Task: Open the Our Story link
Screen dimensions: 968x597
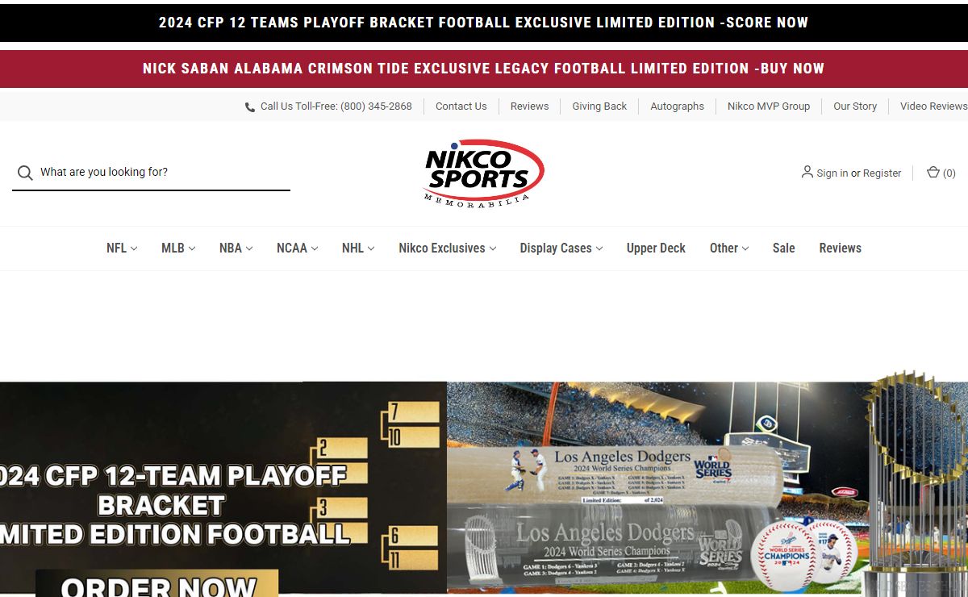Action: click(x=854, y=106)
